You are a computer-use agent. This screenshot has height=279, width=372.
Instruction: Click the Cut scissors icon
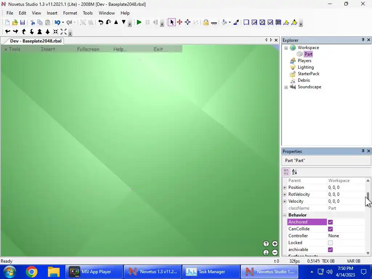coord(33,22)
